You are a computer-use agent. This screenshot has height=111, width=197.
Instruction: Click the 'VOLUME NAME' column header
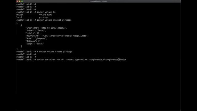(x=46, y=15)
